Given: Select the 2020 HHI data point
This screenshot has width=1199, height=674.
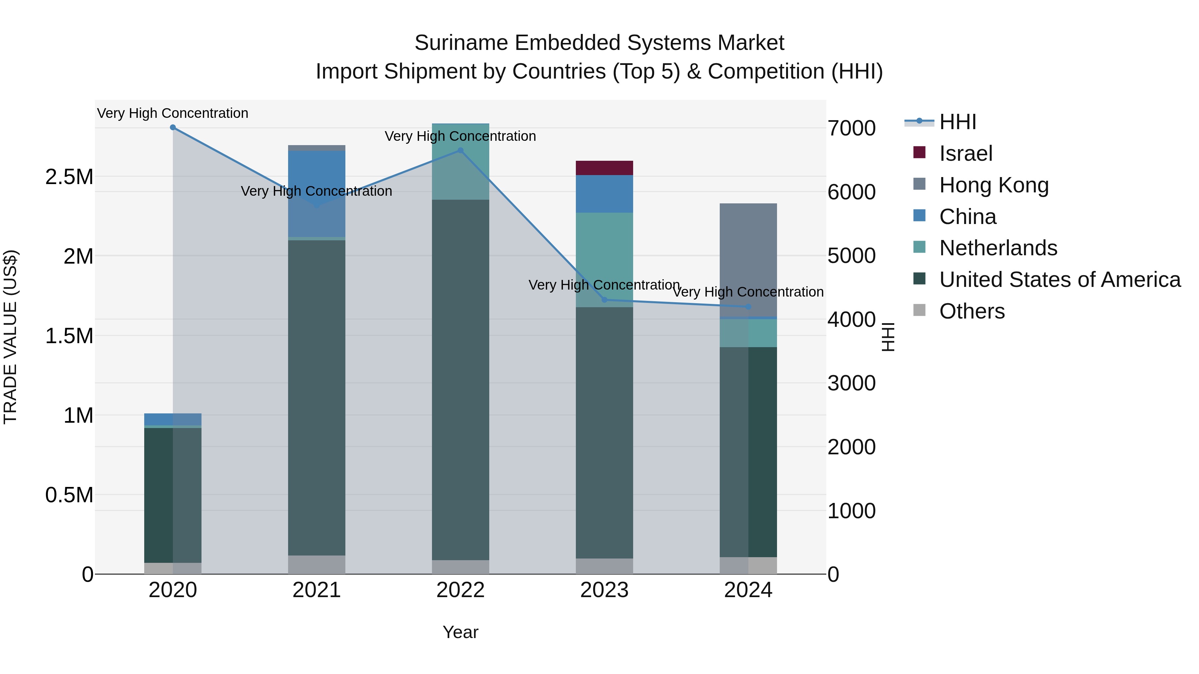Looking at the screenshot, I should (173, 127).
